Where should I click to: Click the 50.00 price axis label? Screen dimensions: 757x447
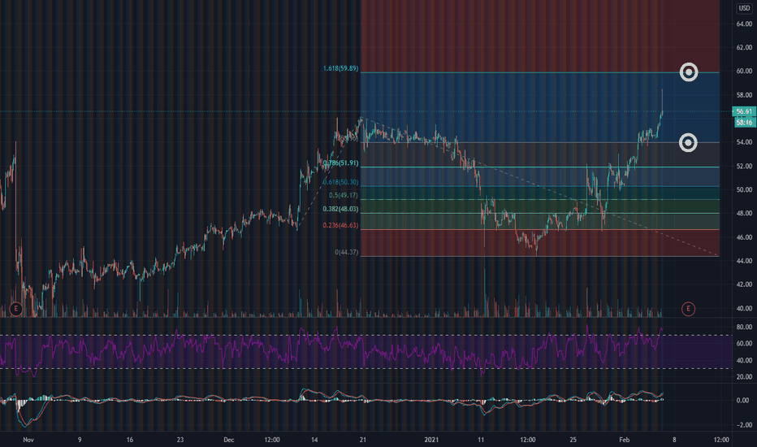click(x=744, y=189)
